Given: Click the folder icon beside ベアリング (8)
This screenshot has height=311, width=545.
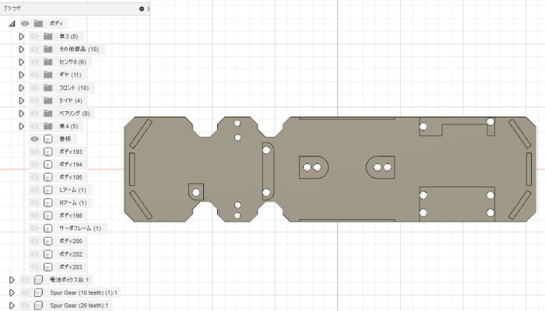Looking at the screenshot, I should tap(48, 114).
